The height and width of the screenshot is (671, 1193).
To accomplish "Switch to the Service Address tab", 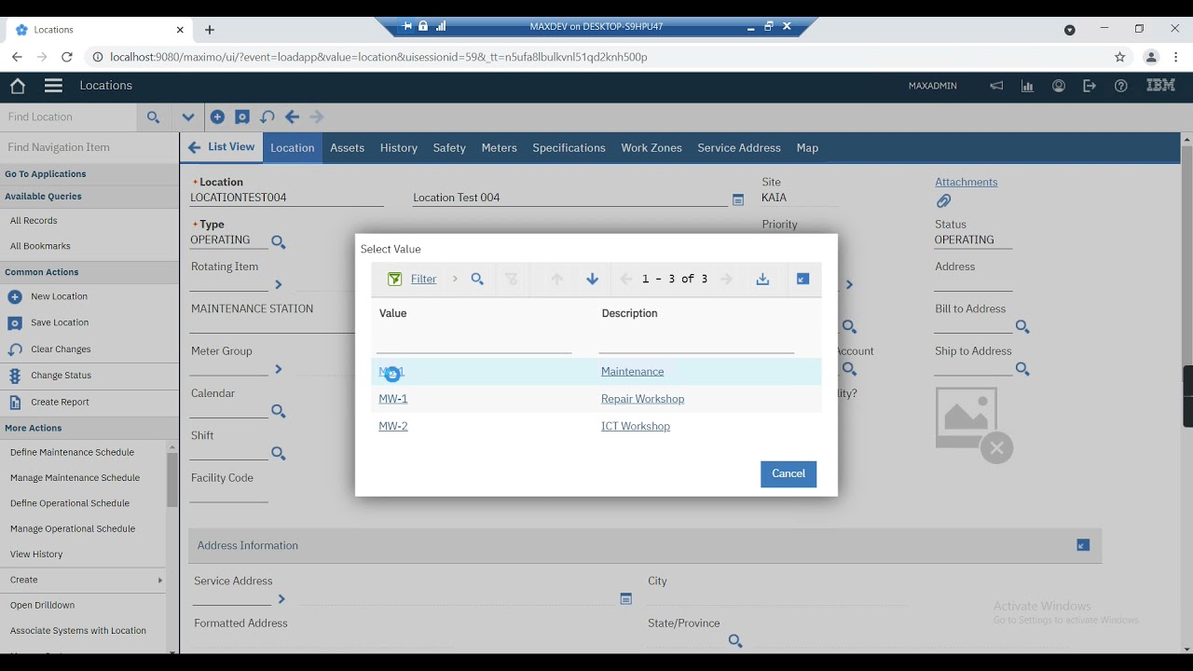I will pyautogui.click(x=739, y=148).
